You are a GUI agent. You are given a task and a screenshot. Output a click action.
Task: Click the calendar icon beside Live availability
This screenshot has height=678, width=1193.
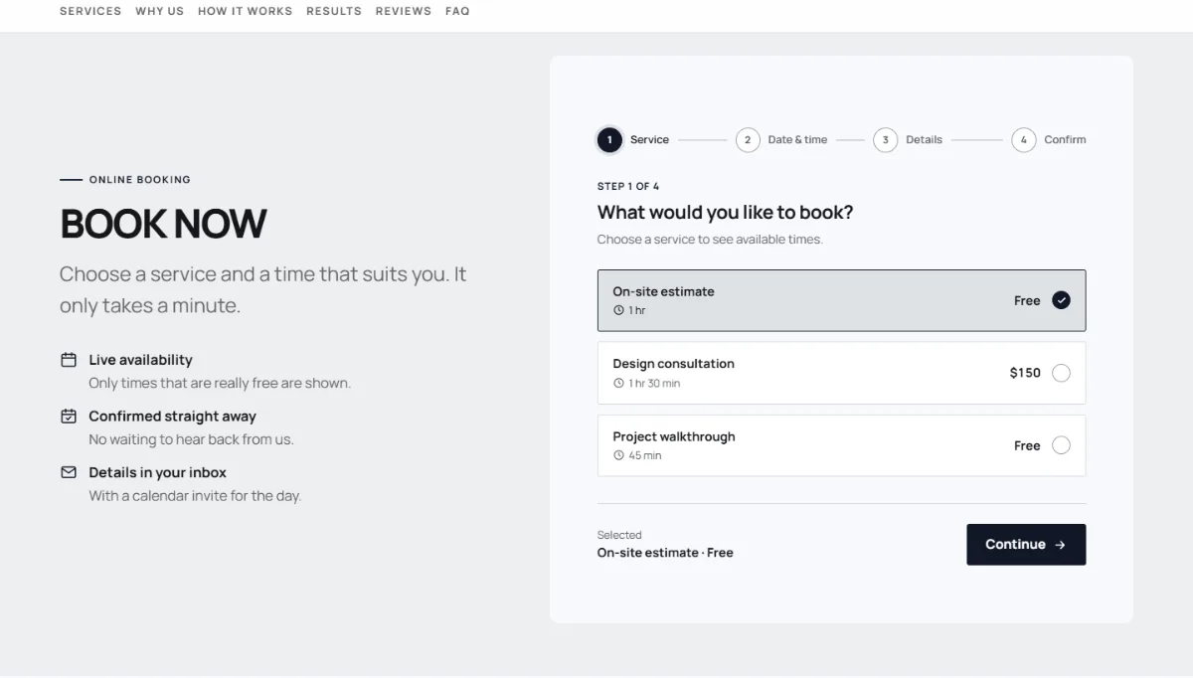69,360
